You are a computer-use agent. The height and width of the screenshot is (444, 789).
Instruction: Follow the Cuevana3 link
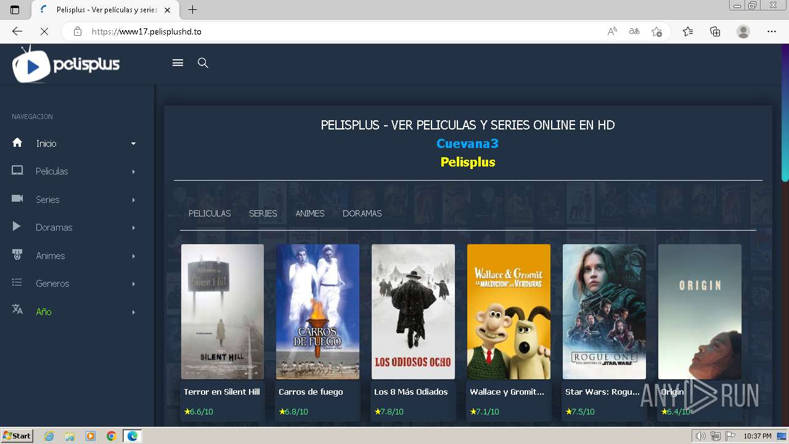point(467,143)
